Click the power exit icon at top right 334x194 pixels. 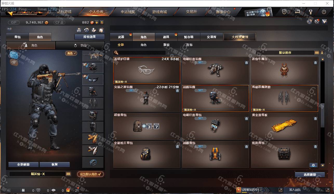click(x=324, y=12)
